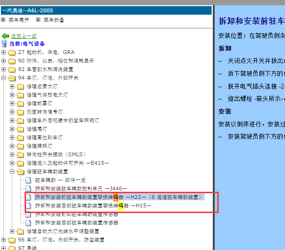This screenshot has height=250, width=285.
Task: Click document icon beside 驻车辅助 — 部件一览
Action: (28, 180)
